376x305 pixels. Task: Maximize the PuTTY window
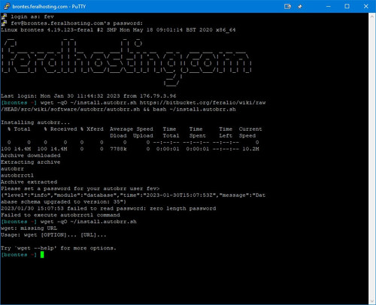point(347,7)
